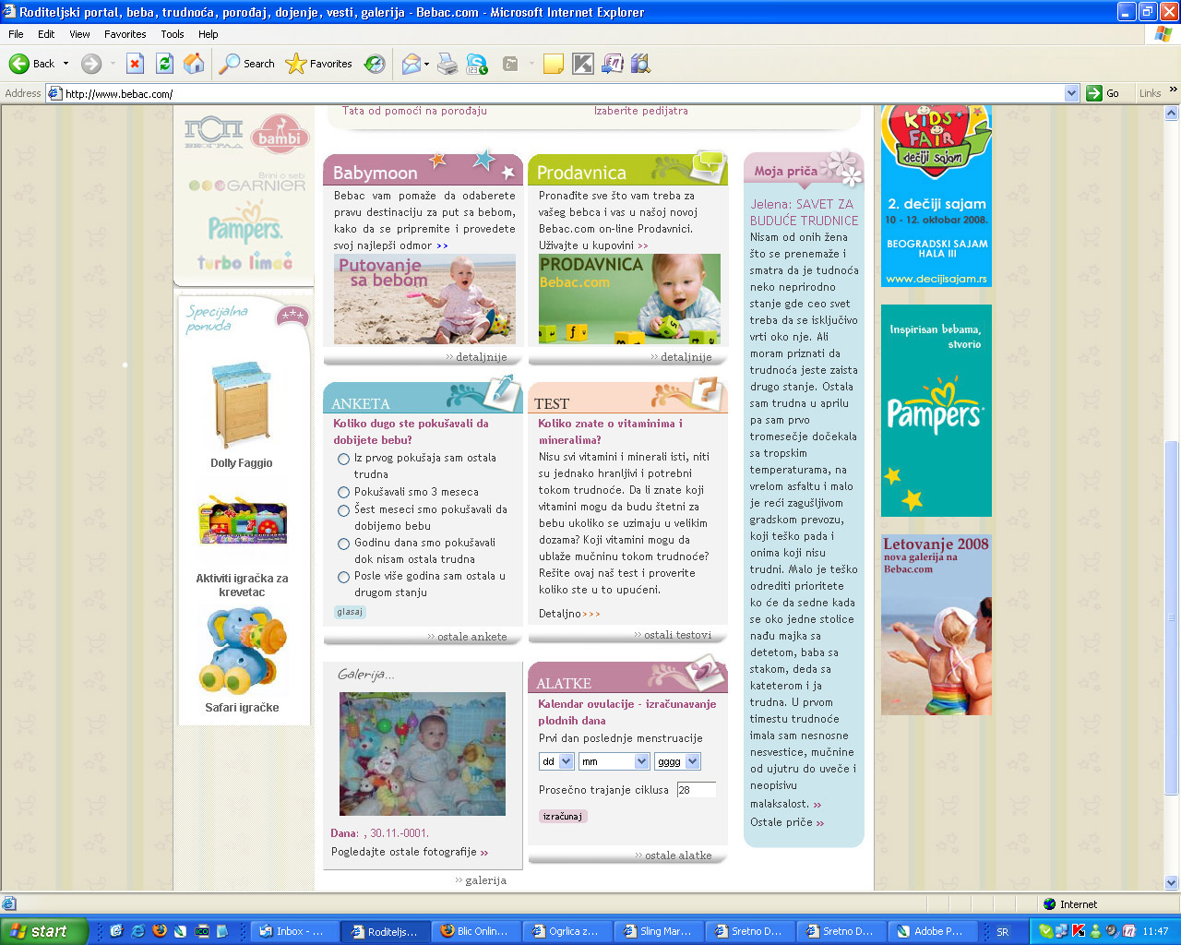Viewport: 1181px width, 945px height.
Task: Click the 'glasaj' vote button
Action: click(350, 612)
